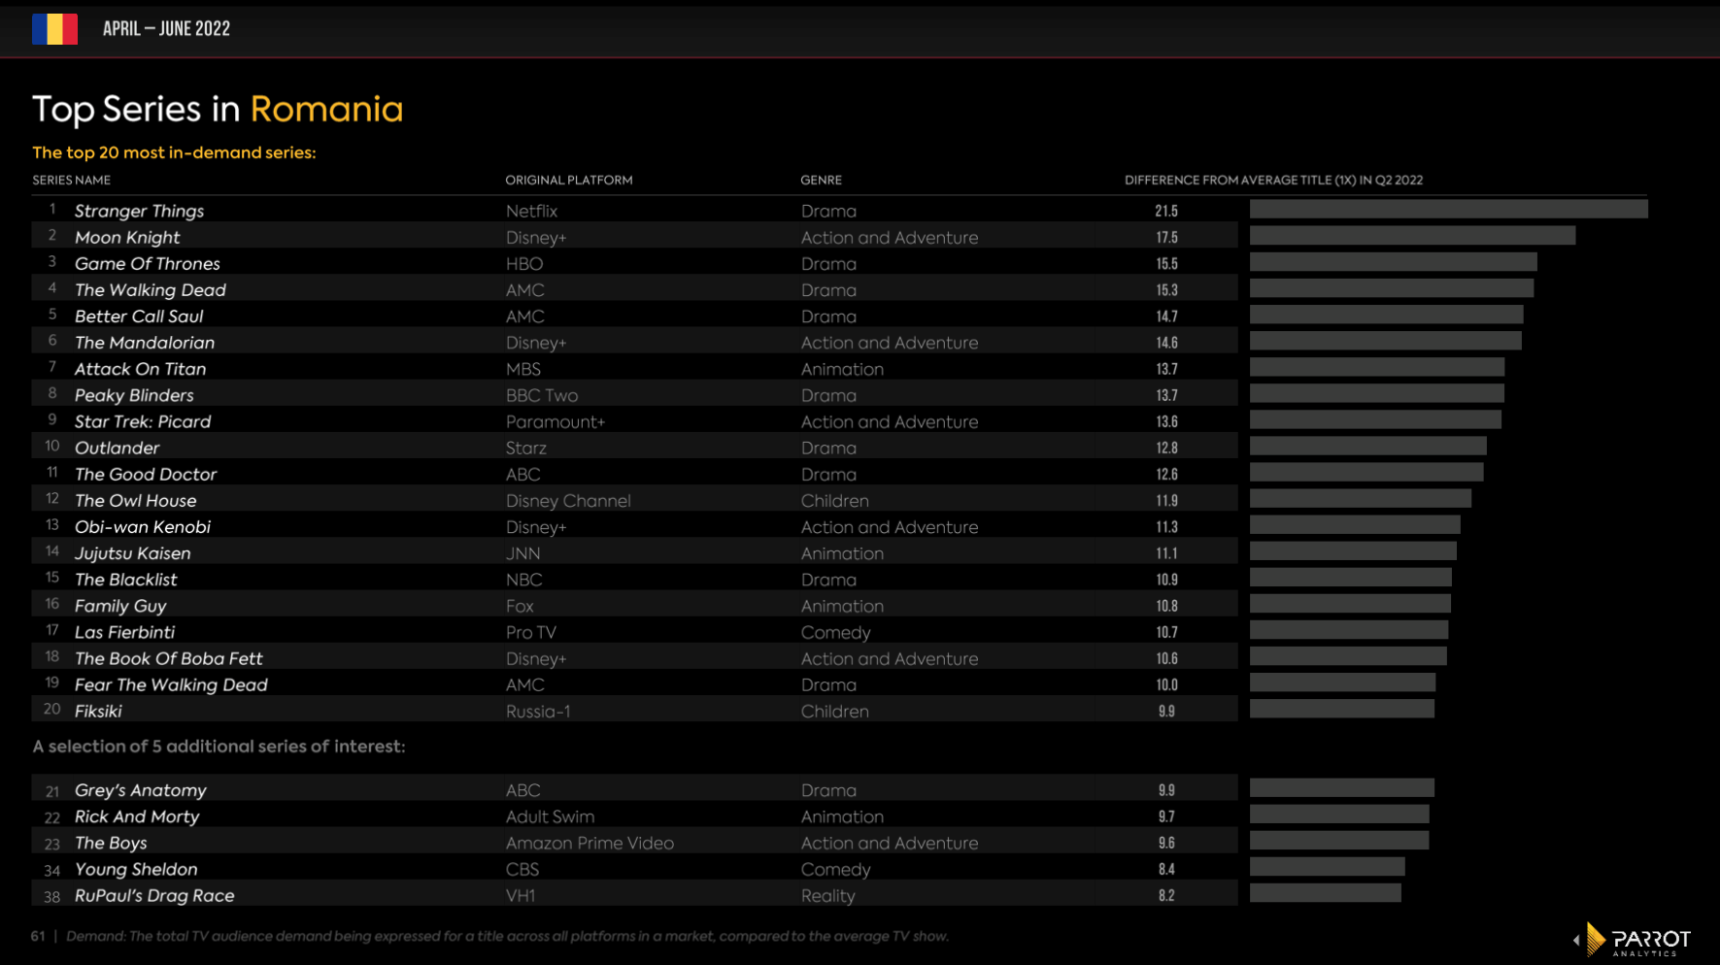Select RuPaul's Drag Race series name
This screenshot has height=965, width=1720.
click(x=154, y=895)
